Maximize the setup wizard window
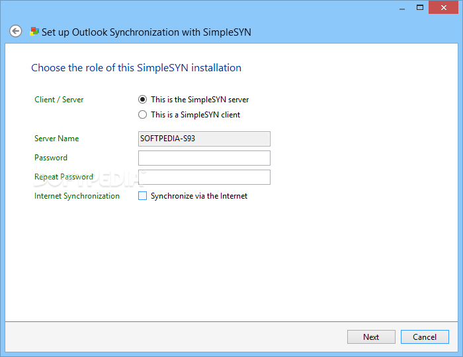Viewport: 463px width, 357px height. pyautogui.click(x=419, y=8)
